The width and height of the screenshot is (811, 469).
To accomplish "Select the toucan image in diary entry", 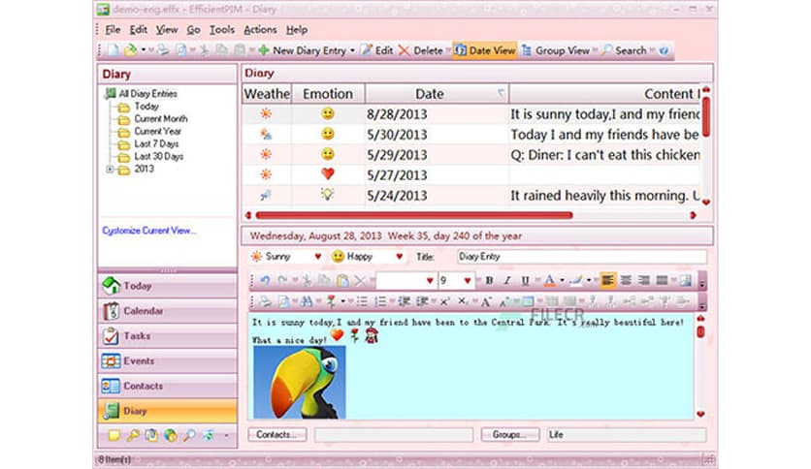I will point(300,382).
